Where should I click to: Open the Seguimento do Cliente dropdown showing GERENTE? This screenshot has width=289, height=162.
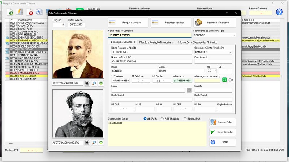pyautogui.click(x=214, y=35)
